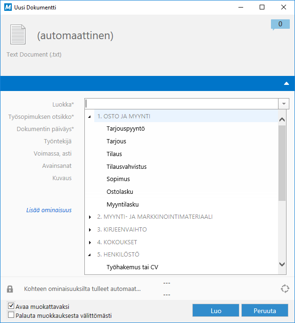The image size is (295, 323).
Task: Expand the 3. KIRJEENVAIHTO group
Action: click(x=90, y=230)
